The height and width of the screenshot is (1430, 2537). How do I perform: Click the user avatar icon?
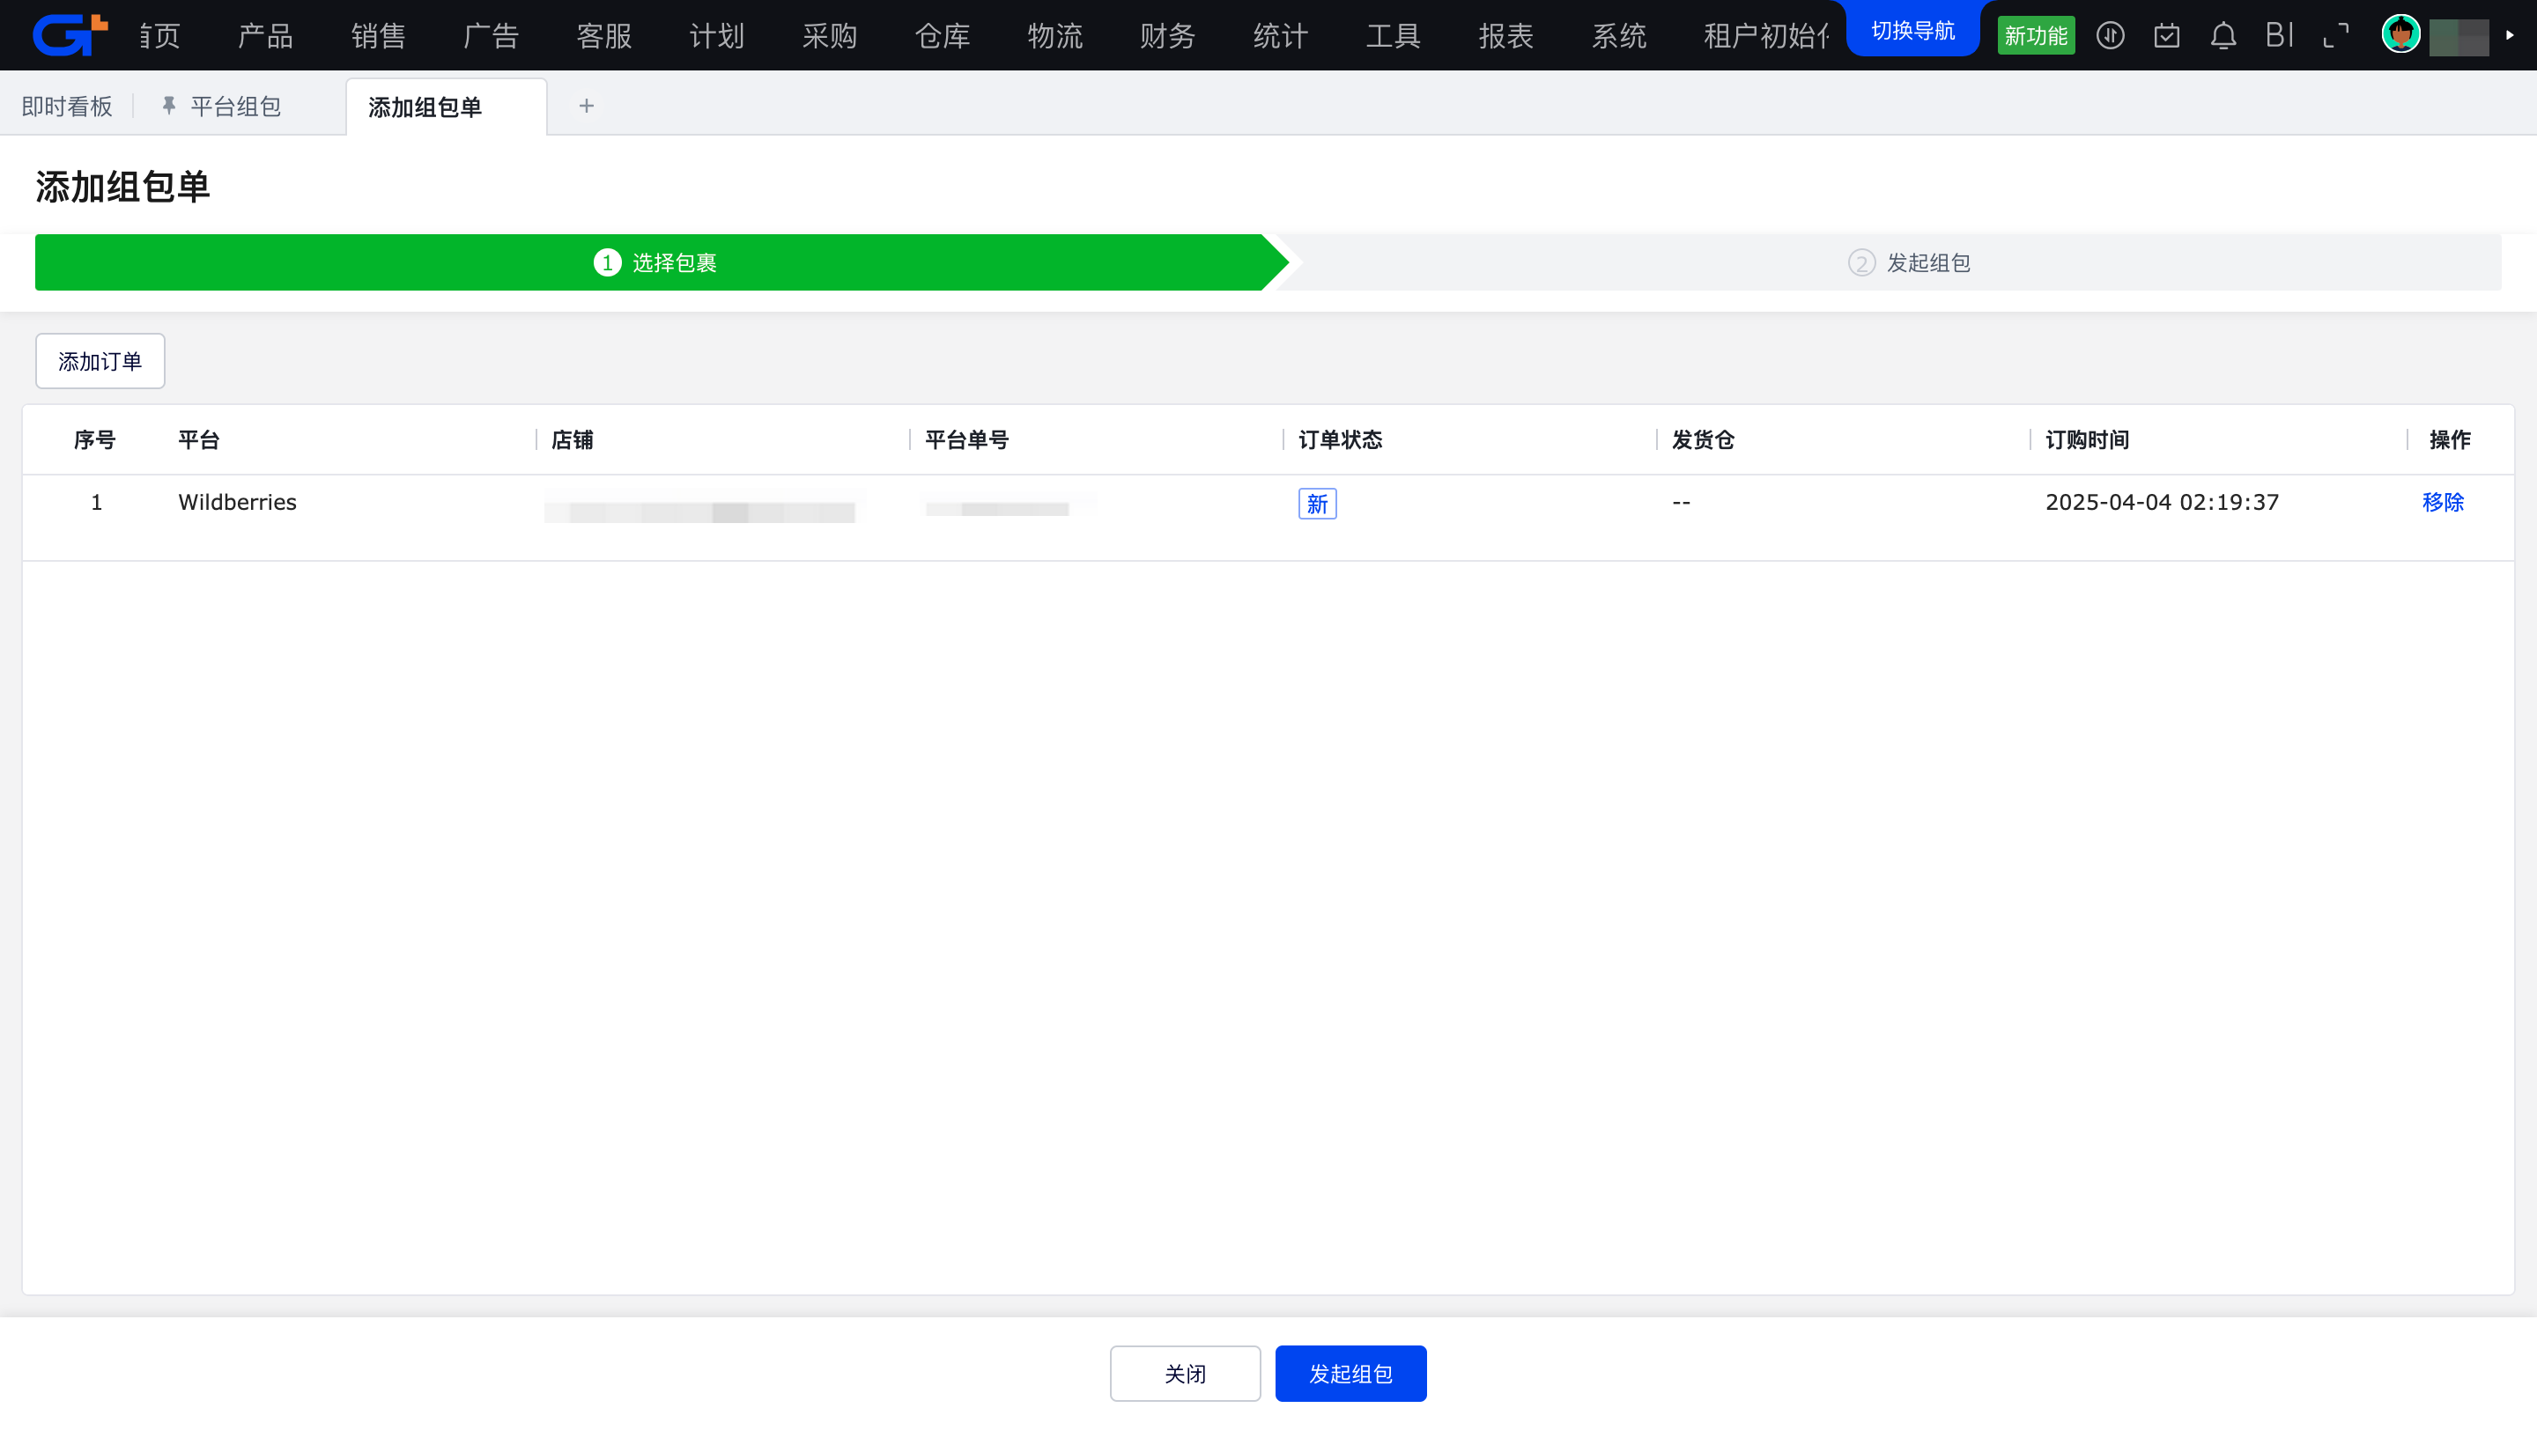point(2400,35)
